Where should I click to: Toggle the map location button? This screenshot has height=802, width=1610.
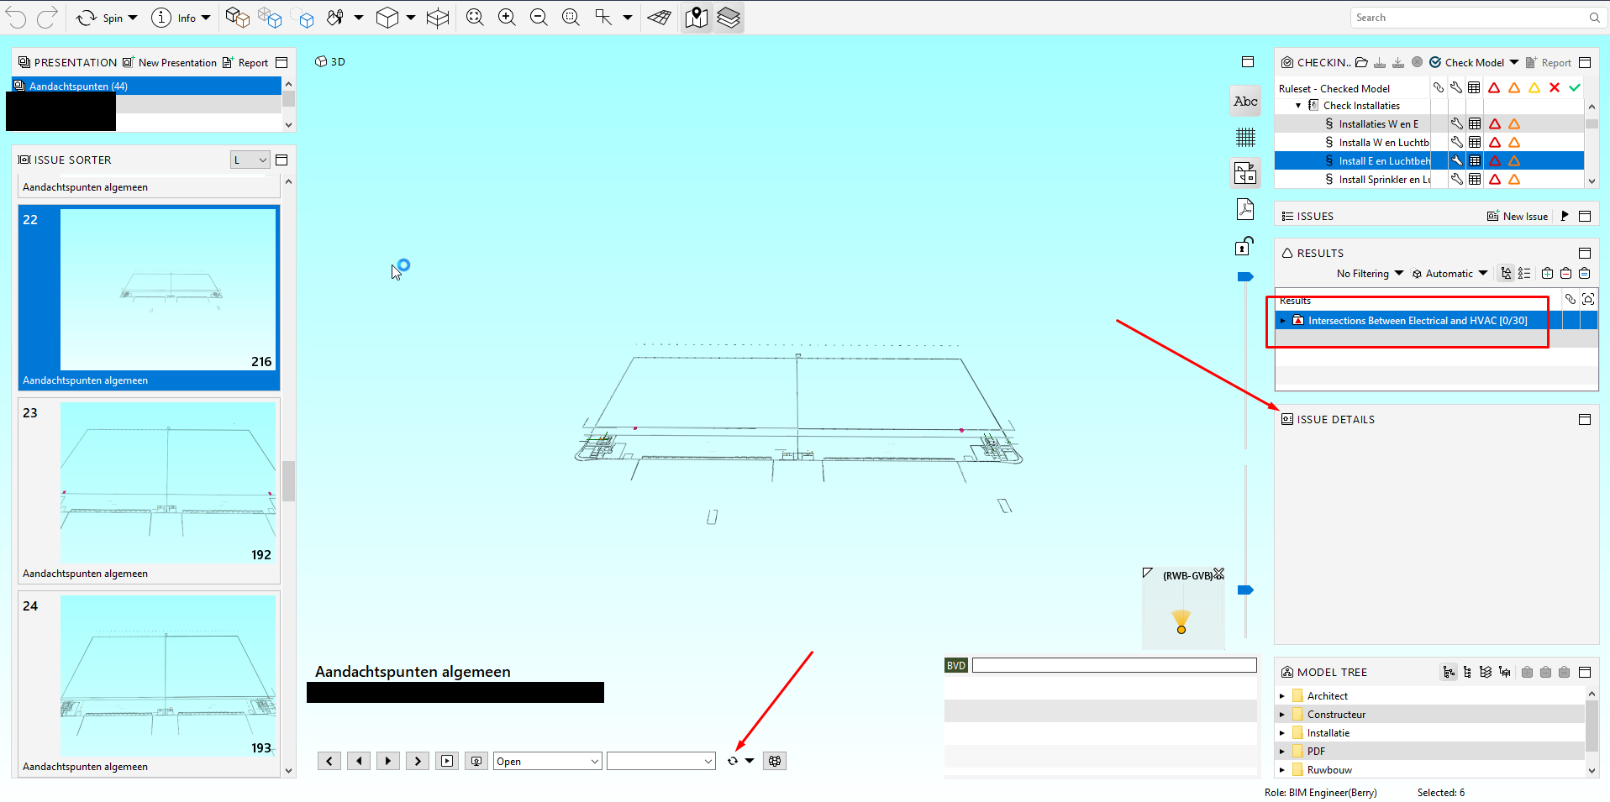697,18
